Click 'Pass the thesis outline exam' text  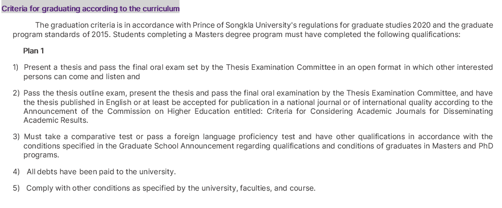tap(75, 93)
